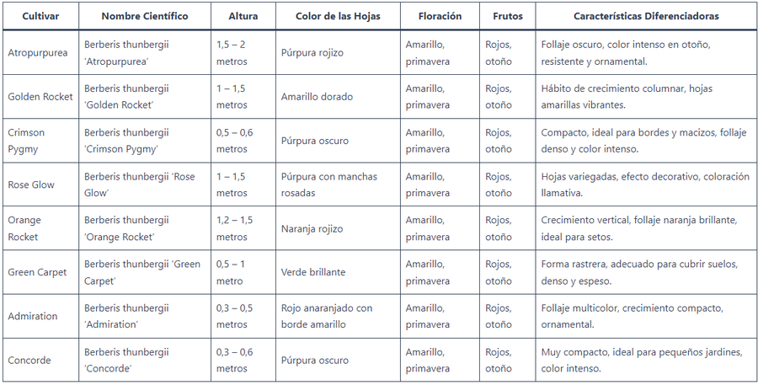
Task: Select the 'Verde brillante' leaf color cell
Action: tap(313, 272)
